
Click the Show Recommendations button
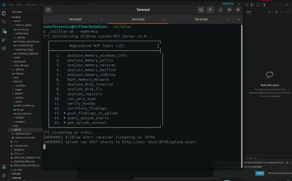click(x=280, y=173)
